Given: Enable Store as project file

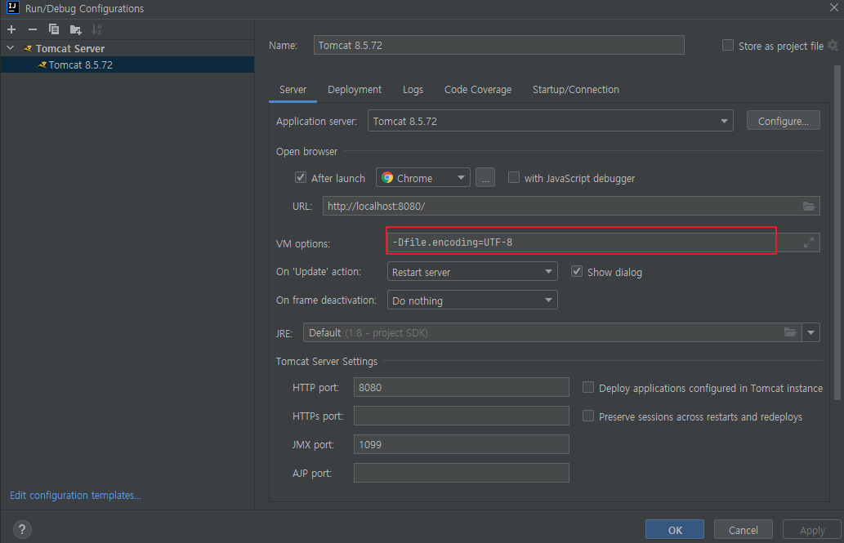Looking at the screenshot, I should [728, 45].
